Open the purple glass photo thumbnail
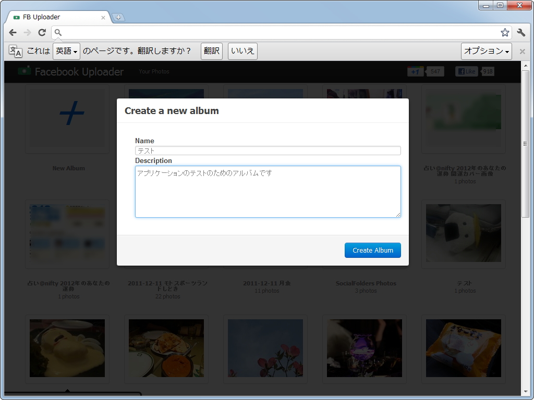 coord(365,348)
